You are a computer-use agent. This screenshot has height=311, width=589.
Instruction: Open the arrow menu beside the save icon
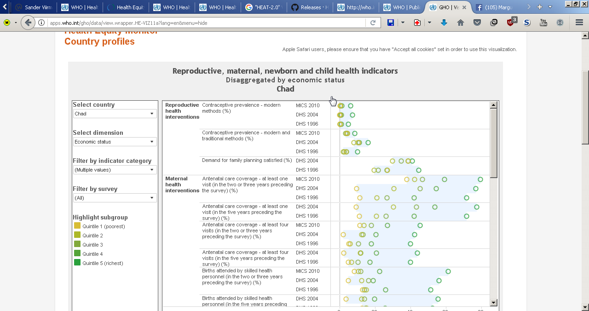tap(403, 23)
